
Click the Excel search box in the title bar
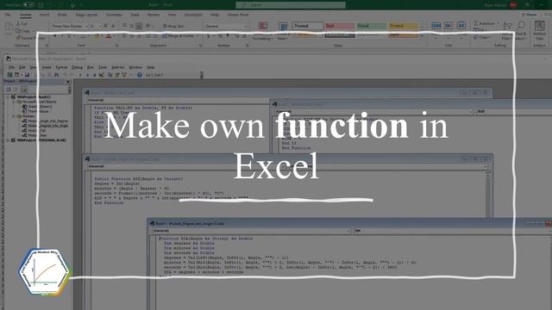click(291, 5)
